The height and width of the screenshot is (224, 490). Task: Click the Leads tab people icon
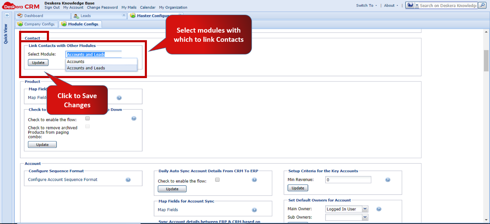(x=76, y=15)
